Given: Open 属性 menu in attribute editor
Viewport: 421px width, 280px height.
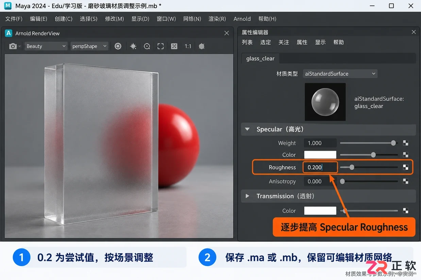Looking at the screenshot, I should [302, 42].
